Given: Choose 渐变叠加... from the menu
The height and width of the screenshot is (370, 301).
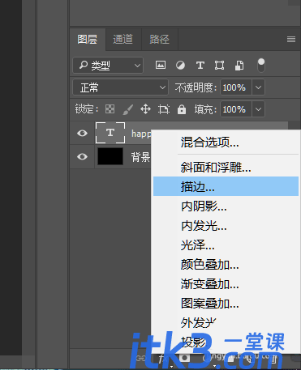Looking at the screenshot, I should tap(226, 284).
